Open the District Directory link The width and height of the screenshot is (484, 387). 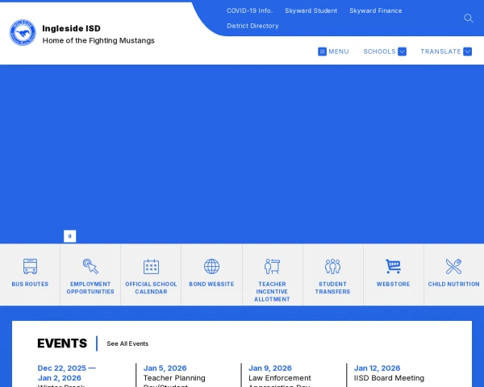(x=252, y=26)
